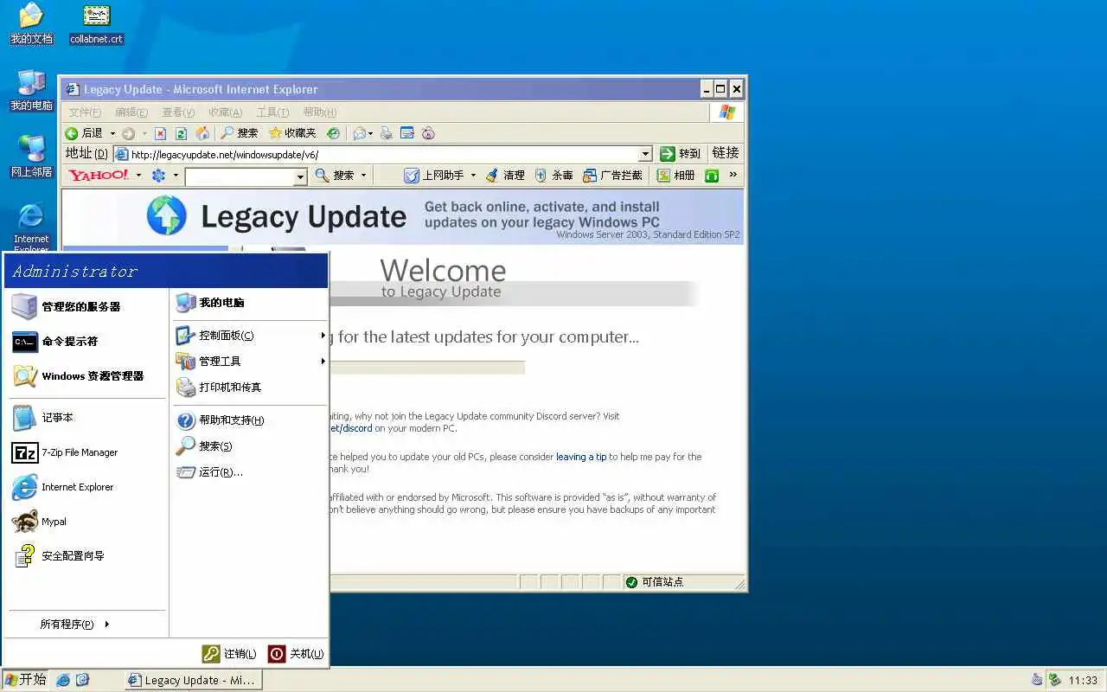This screenshot has width=1107, height=692.
Task: Open 运行(R)... Run dialog from Start menu
Action: tap(250, 472)
